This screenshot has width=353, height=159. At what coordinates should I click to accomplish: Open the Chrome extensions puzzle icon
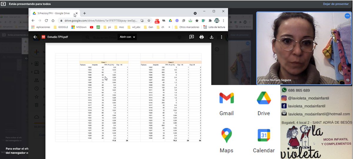click(x=210, y=21)
